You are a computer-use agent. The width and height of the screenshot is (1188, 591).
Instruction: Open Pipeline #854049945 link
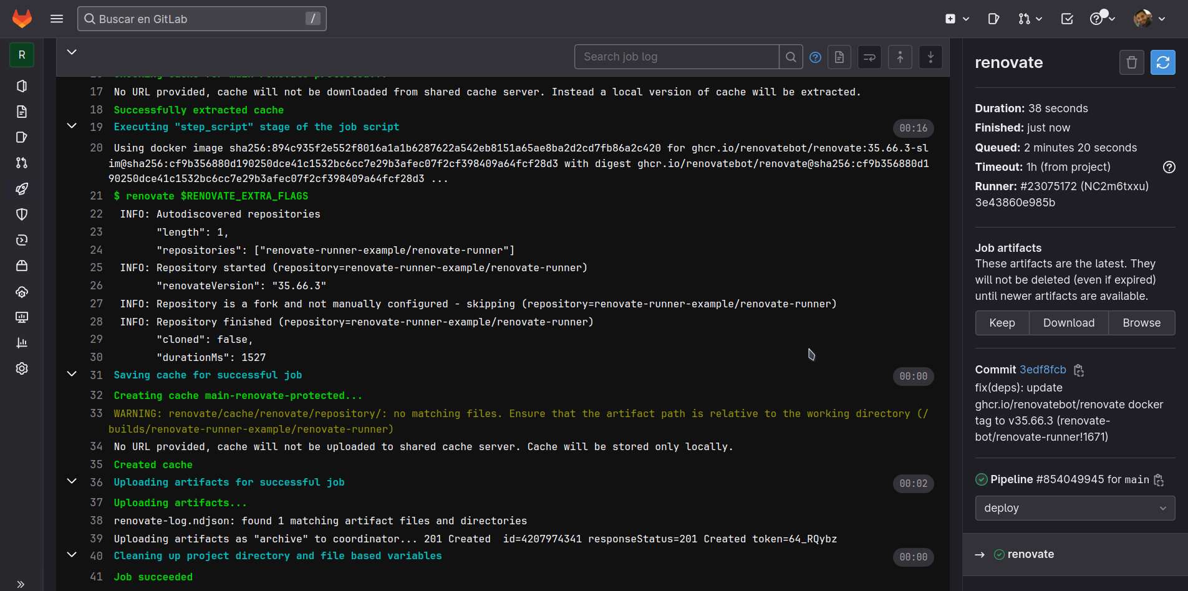(1070, 479)
